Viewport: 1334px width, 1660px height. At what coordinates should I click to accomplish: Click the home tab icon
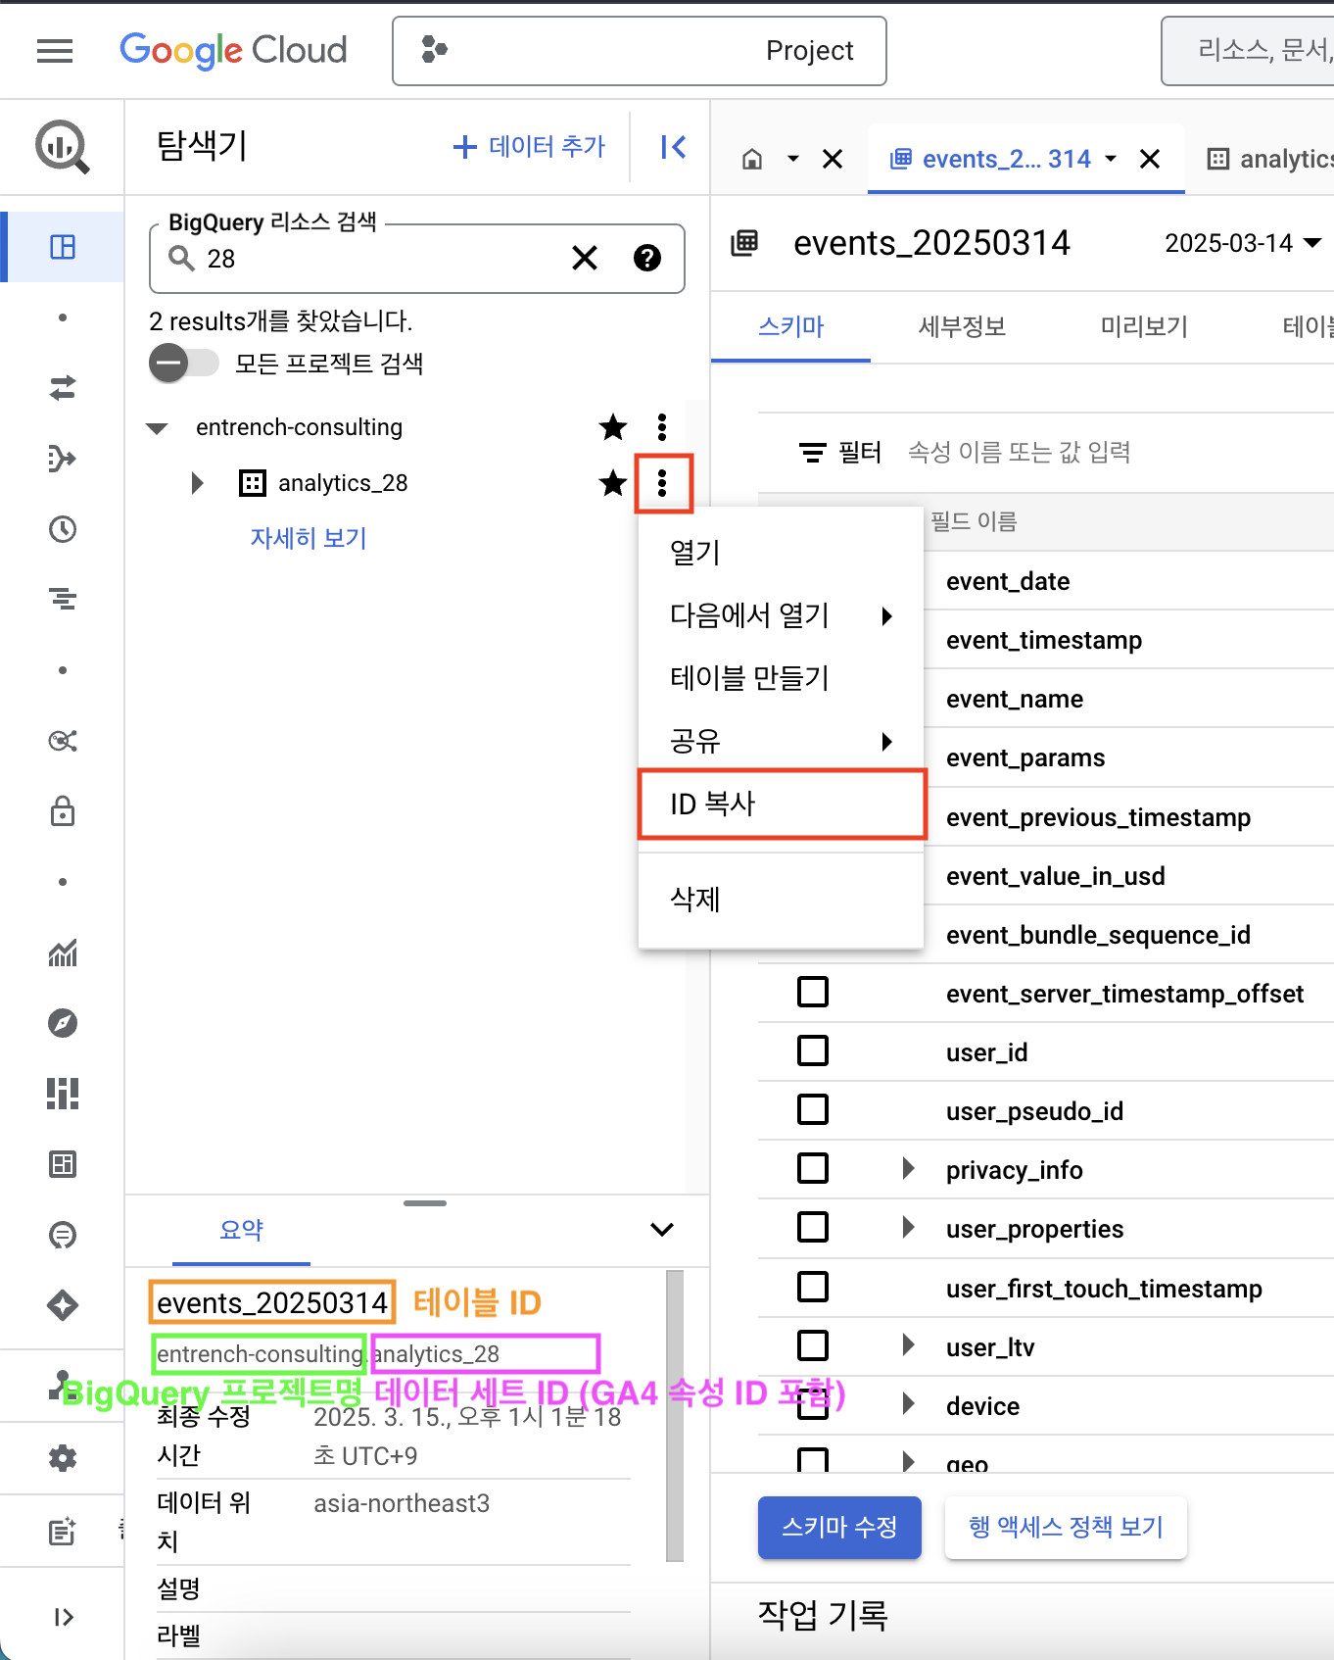pos(752,159)
